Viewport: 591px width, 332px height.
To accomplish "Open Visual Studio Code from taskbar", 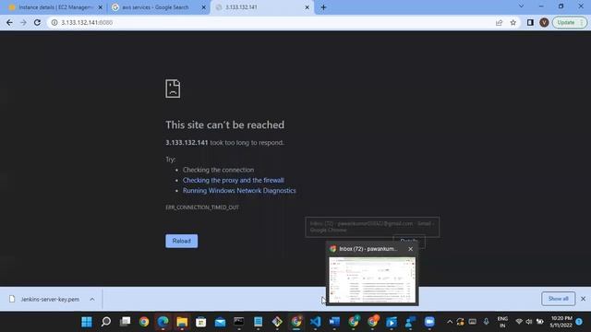I will coord(316,322).
